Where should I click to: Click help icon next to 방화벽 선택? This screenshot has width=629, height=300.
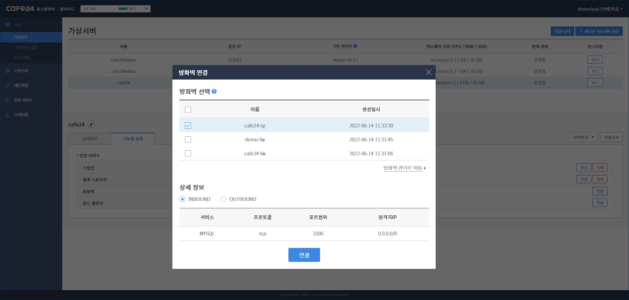click(214, 92)
